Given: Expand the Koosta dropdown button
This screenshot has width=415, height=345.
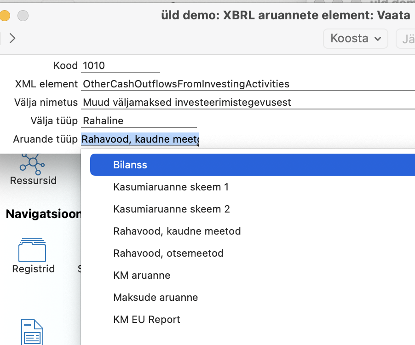Looking at the screenshot, I should point(356,39).
